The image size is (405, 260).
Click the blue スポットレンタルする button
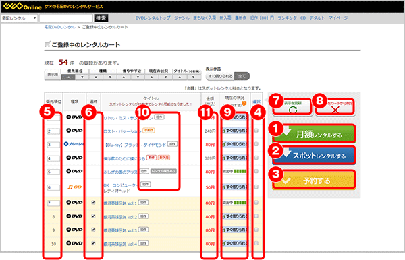[314, 156]
